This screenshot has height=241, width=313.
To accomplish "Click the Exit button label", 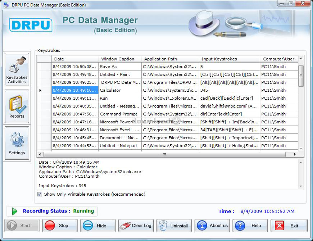I will [294, 226].
